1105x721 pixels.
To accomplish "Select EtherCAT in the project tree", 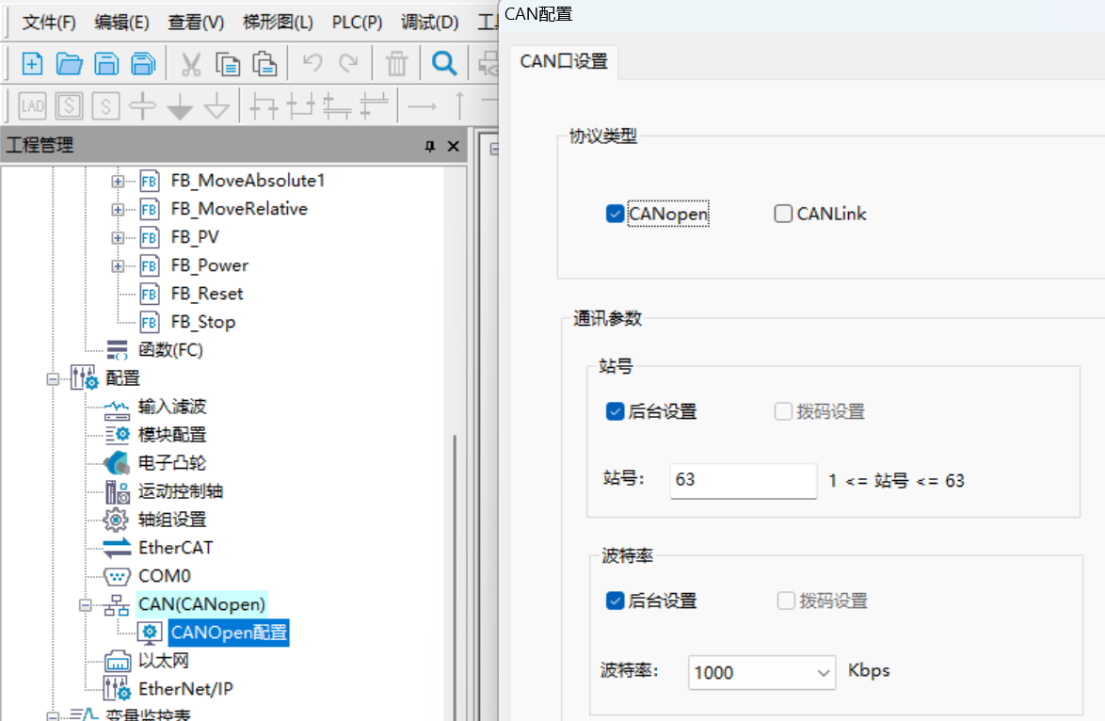I will (x=175, y=548).
